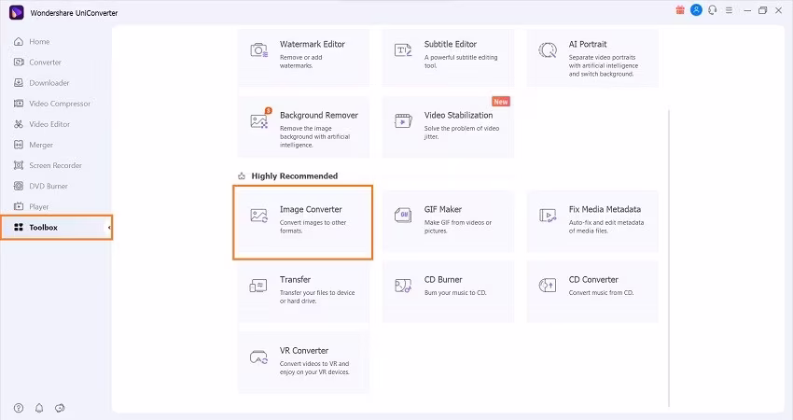Click the VR Converter headset icon
This screenshot has width=793, height=420.
click(259, 357)
